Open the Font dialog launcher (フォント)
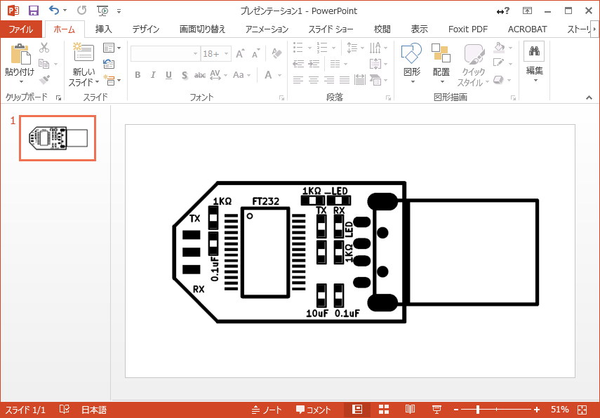The width and height of the screenshot is (600, 418). tap(281, 98)
